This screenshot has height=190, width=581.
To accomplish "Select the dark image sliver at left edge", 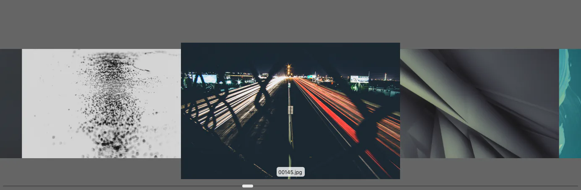I will pos(11,103).
